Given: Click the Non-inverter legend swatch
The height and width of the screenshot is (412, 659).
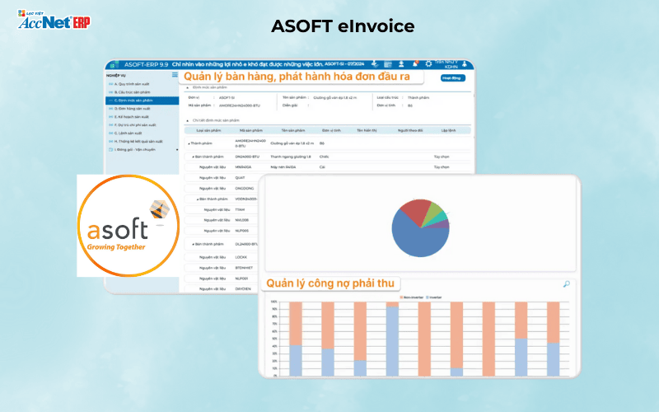Looking at the screenshot, I should coord(401,297).
